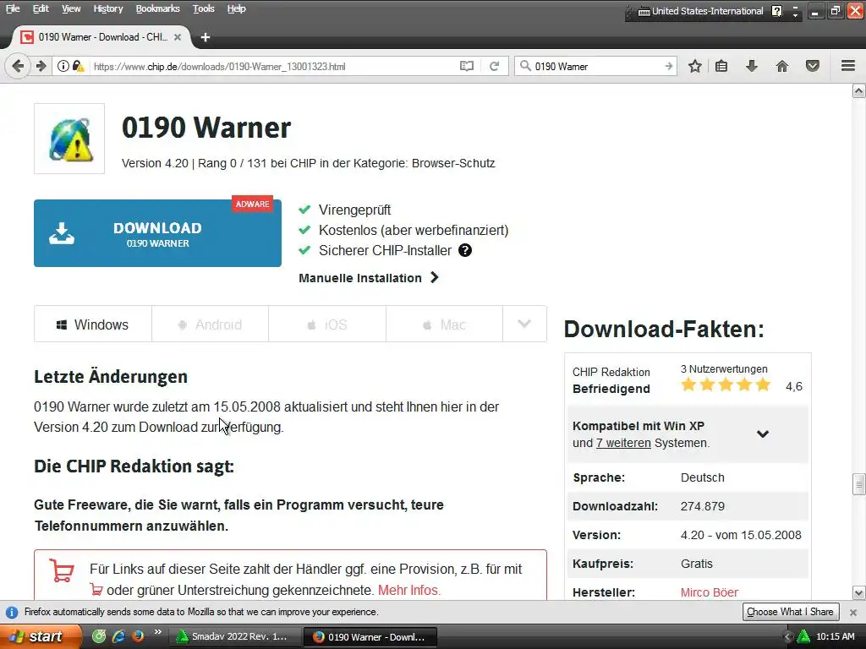Open site information icon in address bar

click(63, 66)
